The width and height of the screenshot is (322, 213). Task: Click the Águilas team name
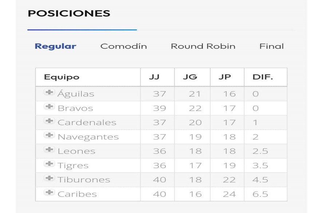(x=76, y=94)
